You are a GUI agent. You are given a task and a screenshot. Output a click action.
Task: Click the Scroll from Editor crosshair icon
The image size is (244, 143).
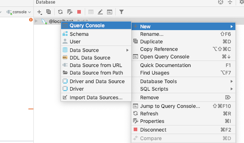pyautogui.click(x=221, y=2)
